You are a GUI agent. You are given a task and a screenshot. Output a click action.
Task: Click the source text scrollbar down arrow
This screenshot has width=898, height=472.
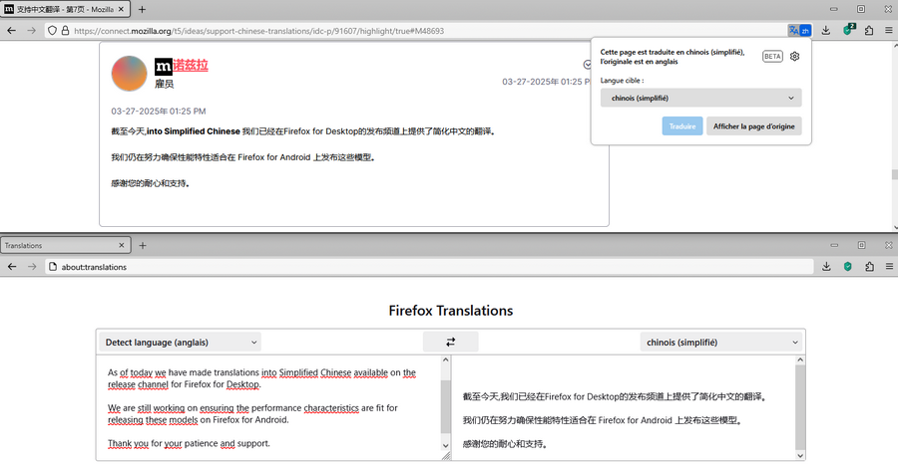click(x=446, y=446)
